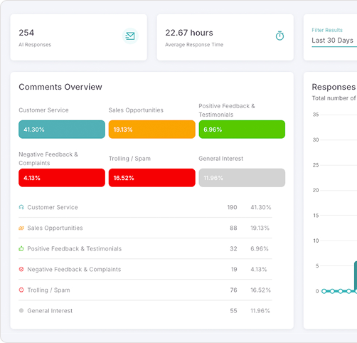
Task: Click the Sales Opportunities list row label
Action: coord(55,228)
